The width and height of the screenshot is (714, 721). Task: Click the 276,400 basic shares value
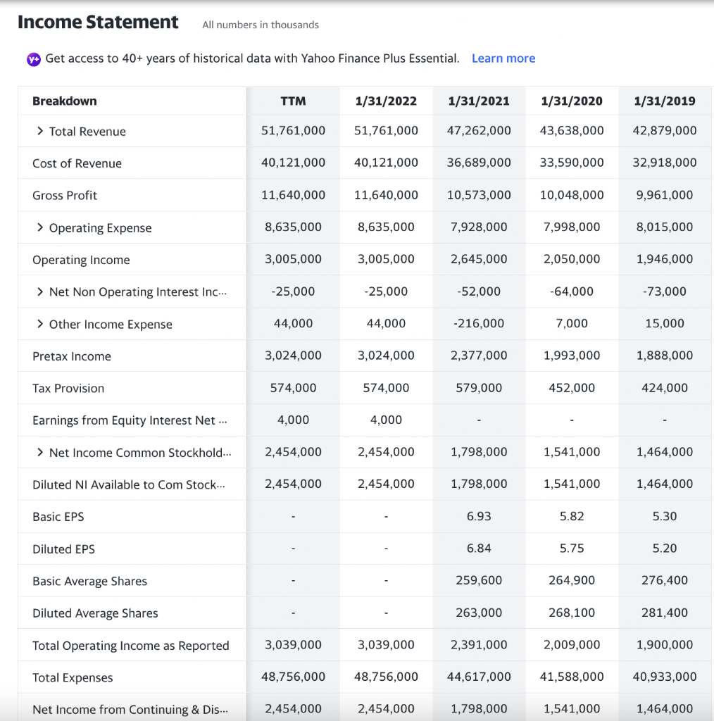[x=665, y=580]
